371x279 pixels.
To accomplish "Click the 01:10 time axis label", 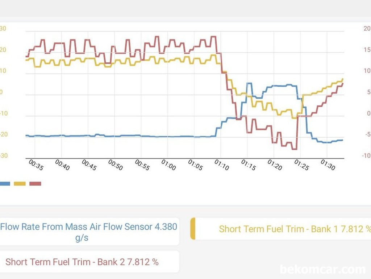I will point(222,166).
